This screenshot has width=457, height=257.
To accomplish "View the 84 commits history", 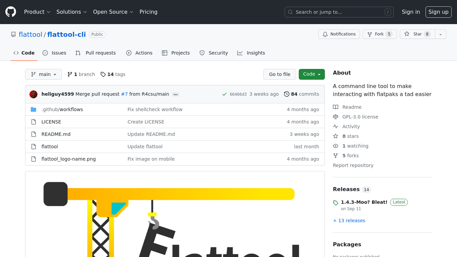I will point(301,94).
